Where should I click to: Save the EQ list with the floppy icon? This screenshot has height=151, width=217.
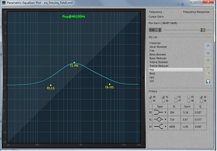[208, 81]
